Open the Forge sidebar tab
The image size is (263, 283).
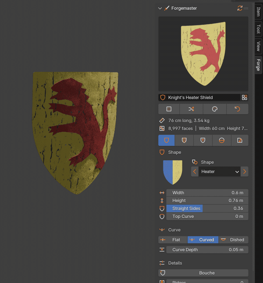click(258, 65)
